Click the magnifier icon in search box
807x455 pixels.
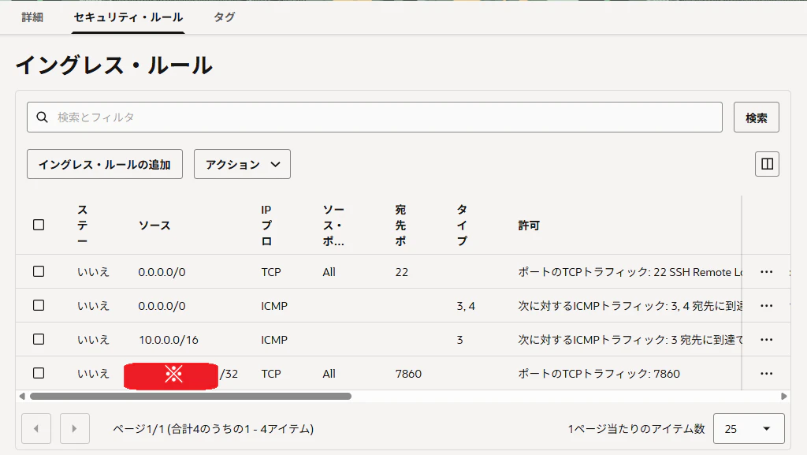click(43, 117)
